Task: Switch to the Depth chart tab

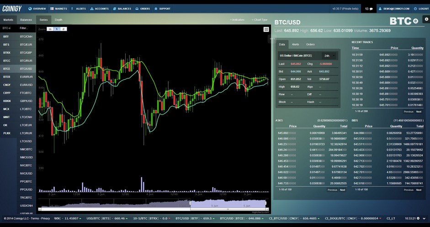Action: pyautogui.click(x=58, y=20)
